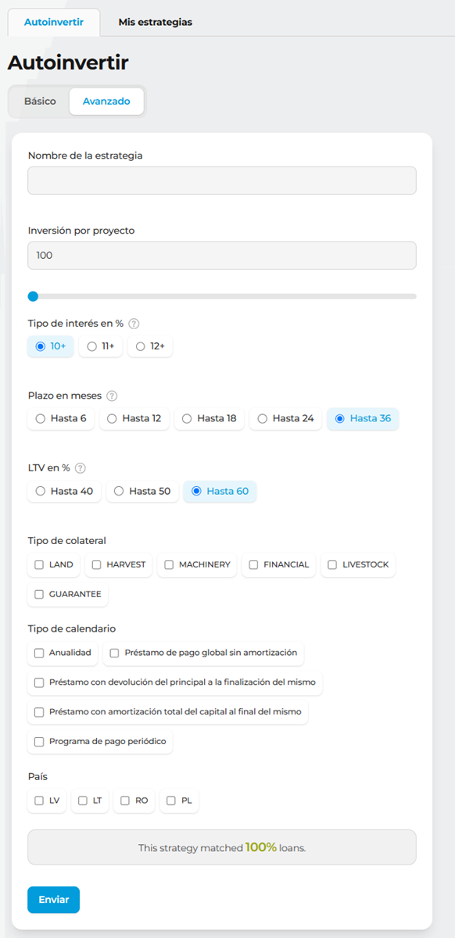Click the Tipo de calendario label
The width and height of the screenshot is (455, 938).
tap(72, 628)
